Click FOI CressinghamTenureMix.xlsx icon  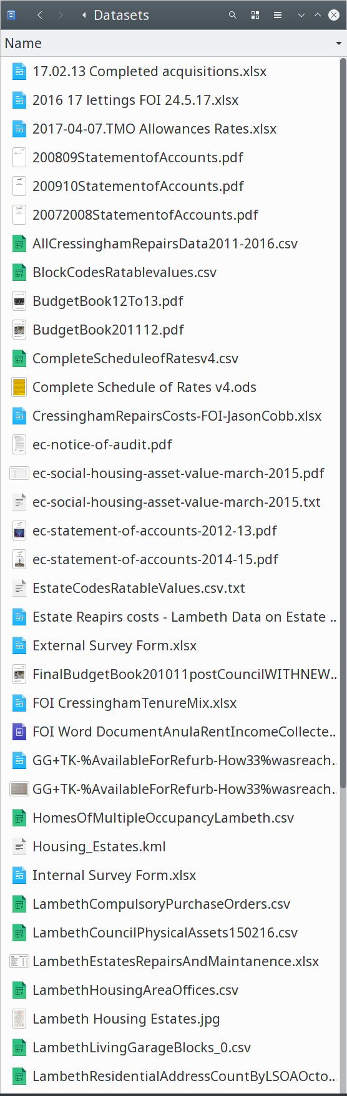coord(19,703)
